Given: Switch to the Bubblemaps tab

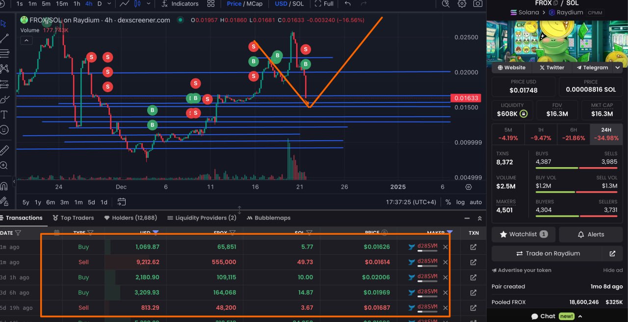Looking at the screenshot, I should tap(268, 218).
